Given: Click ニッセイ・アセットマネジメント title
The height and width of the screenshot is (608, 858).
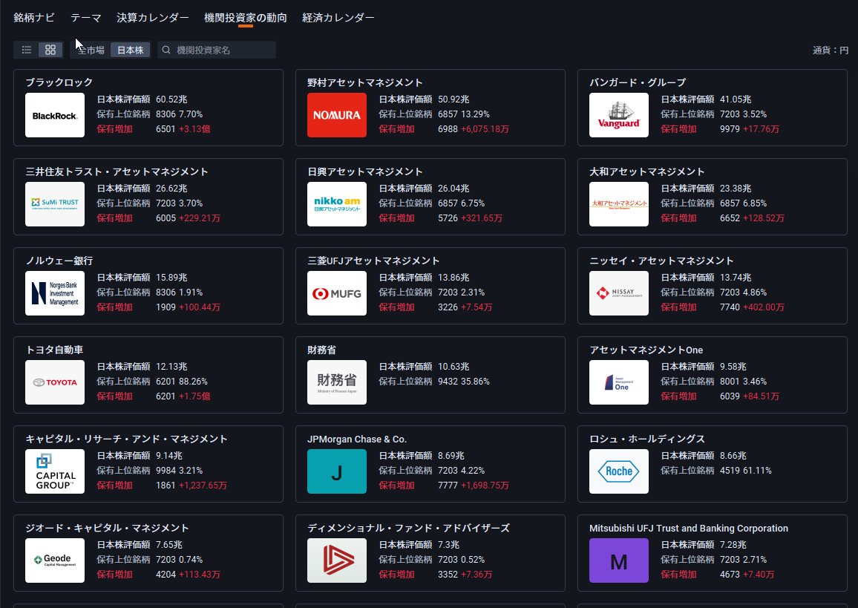Looking at the screenshot, I should (x=661, y=261).
